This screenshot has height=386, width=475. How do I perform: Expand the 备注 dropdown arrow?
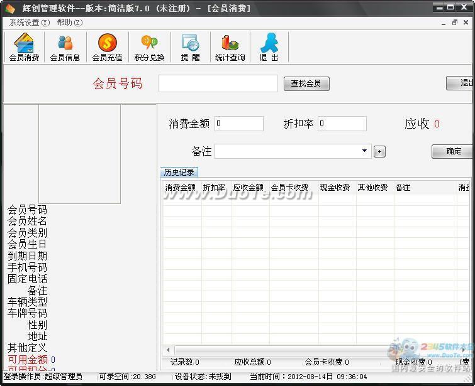364,151
